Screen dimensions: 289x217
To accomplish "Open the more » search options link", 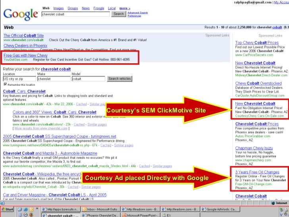I will coord(125,8).
